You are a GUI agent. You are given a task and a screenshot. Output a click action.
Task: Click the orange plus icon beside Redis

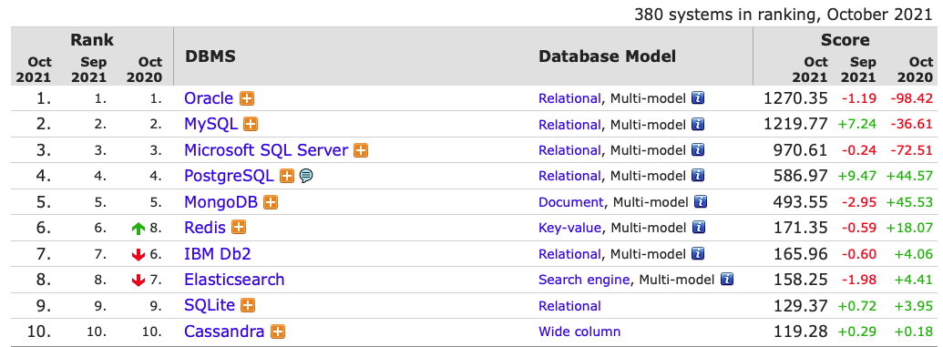(240, 228)
